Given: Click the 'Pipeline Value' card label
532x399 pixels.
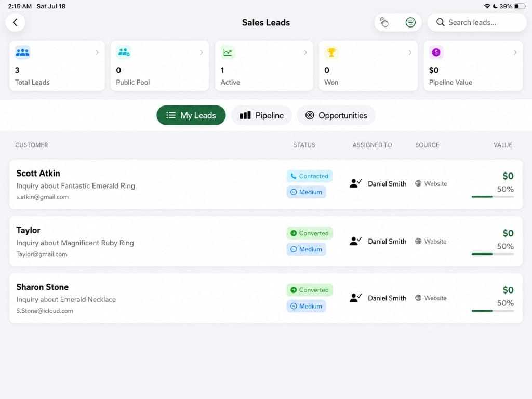Looking at the screenshot, I should [450, 83].
